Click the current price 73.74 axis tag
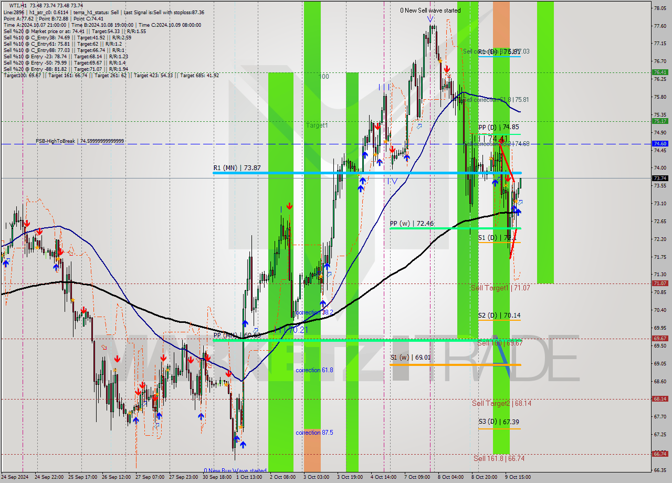The image size is (672, 483). coord(659,178)
